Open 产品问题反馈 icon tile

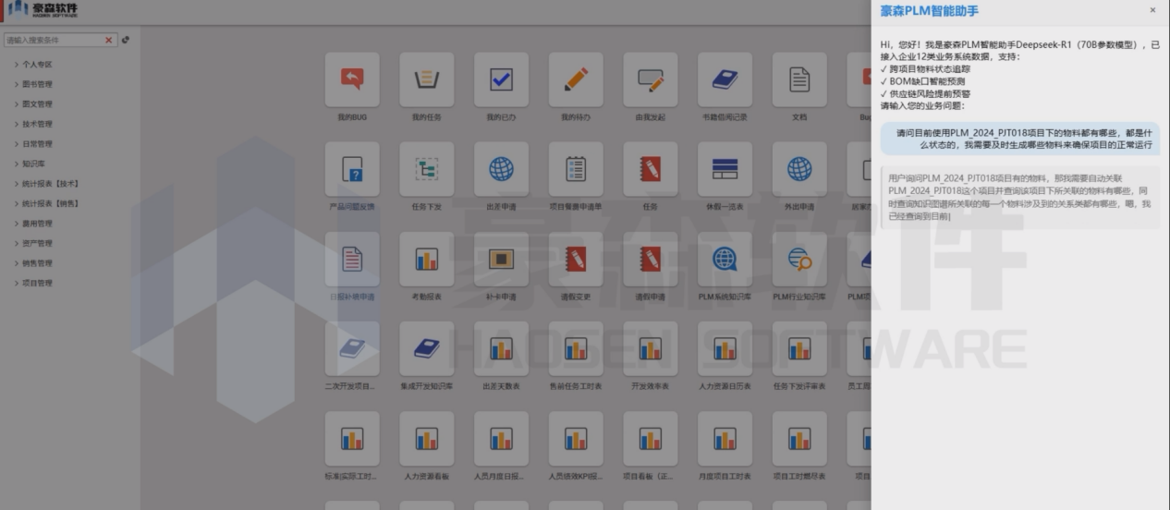point(352,169)
